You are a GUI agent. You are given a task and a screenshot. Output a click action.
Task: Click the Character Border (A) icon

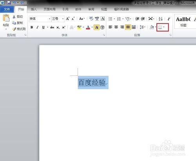(x=103, y=19)
